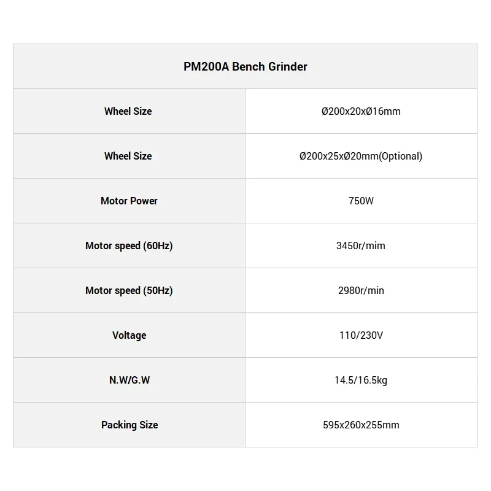Select the Voltage label cell
Viewport: 491px width, 491px height.
point(129,335)
